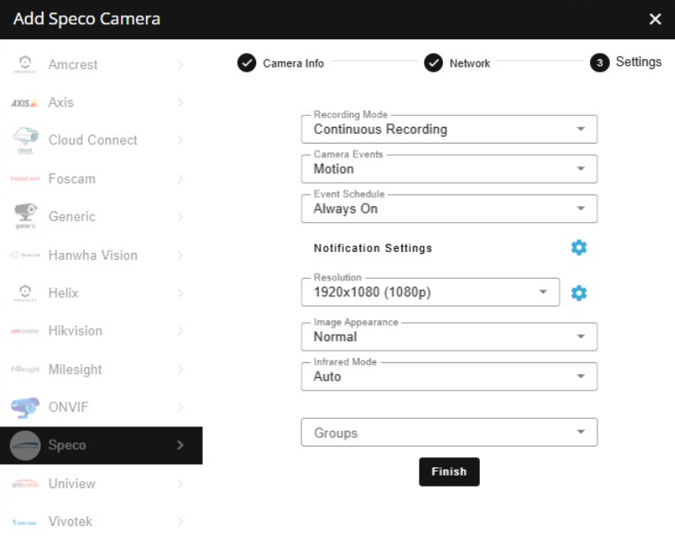
Task: Select Cloud Connect in the brand list
Action: coord(101,140)
